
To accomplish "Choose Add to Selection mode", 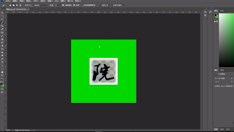I will coord(14,5).
